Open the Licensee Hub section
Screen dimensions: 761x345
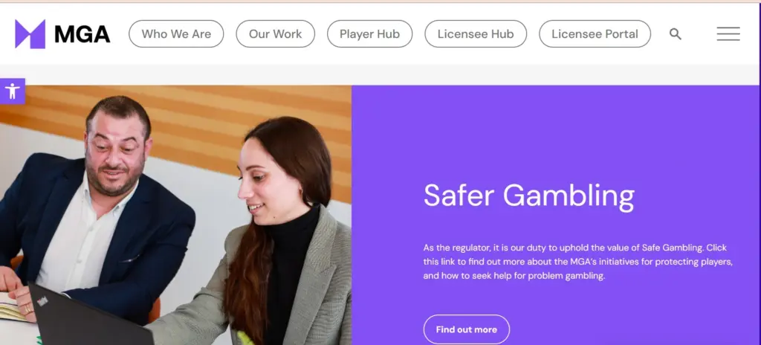click(476, 34)
